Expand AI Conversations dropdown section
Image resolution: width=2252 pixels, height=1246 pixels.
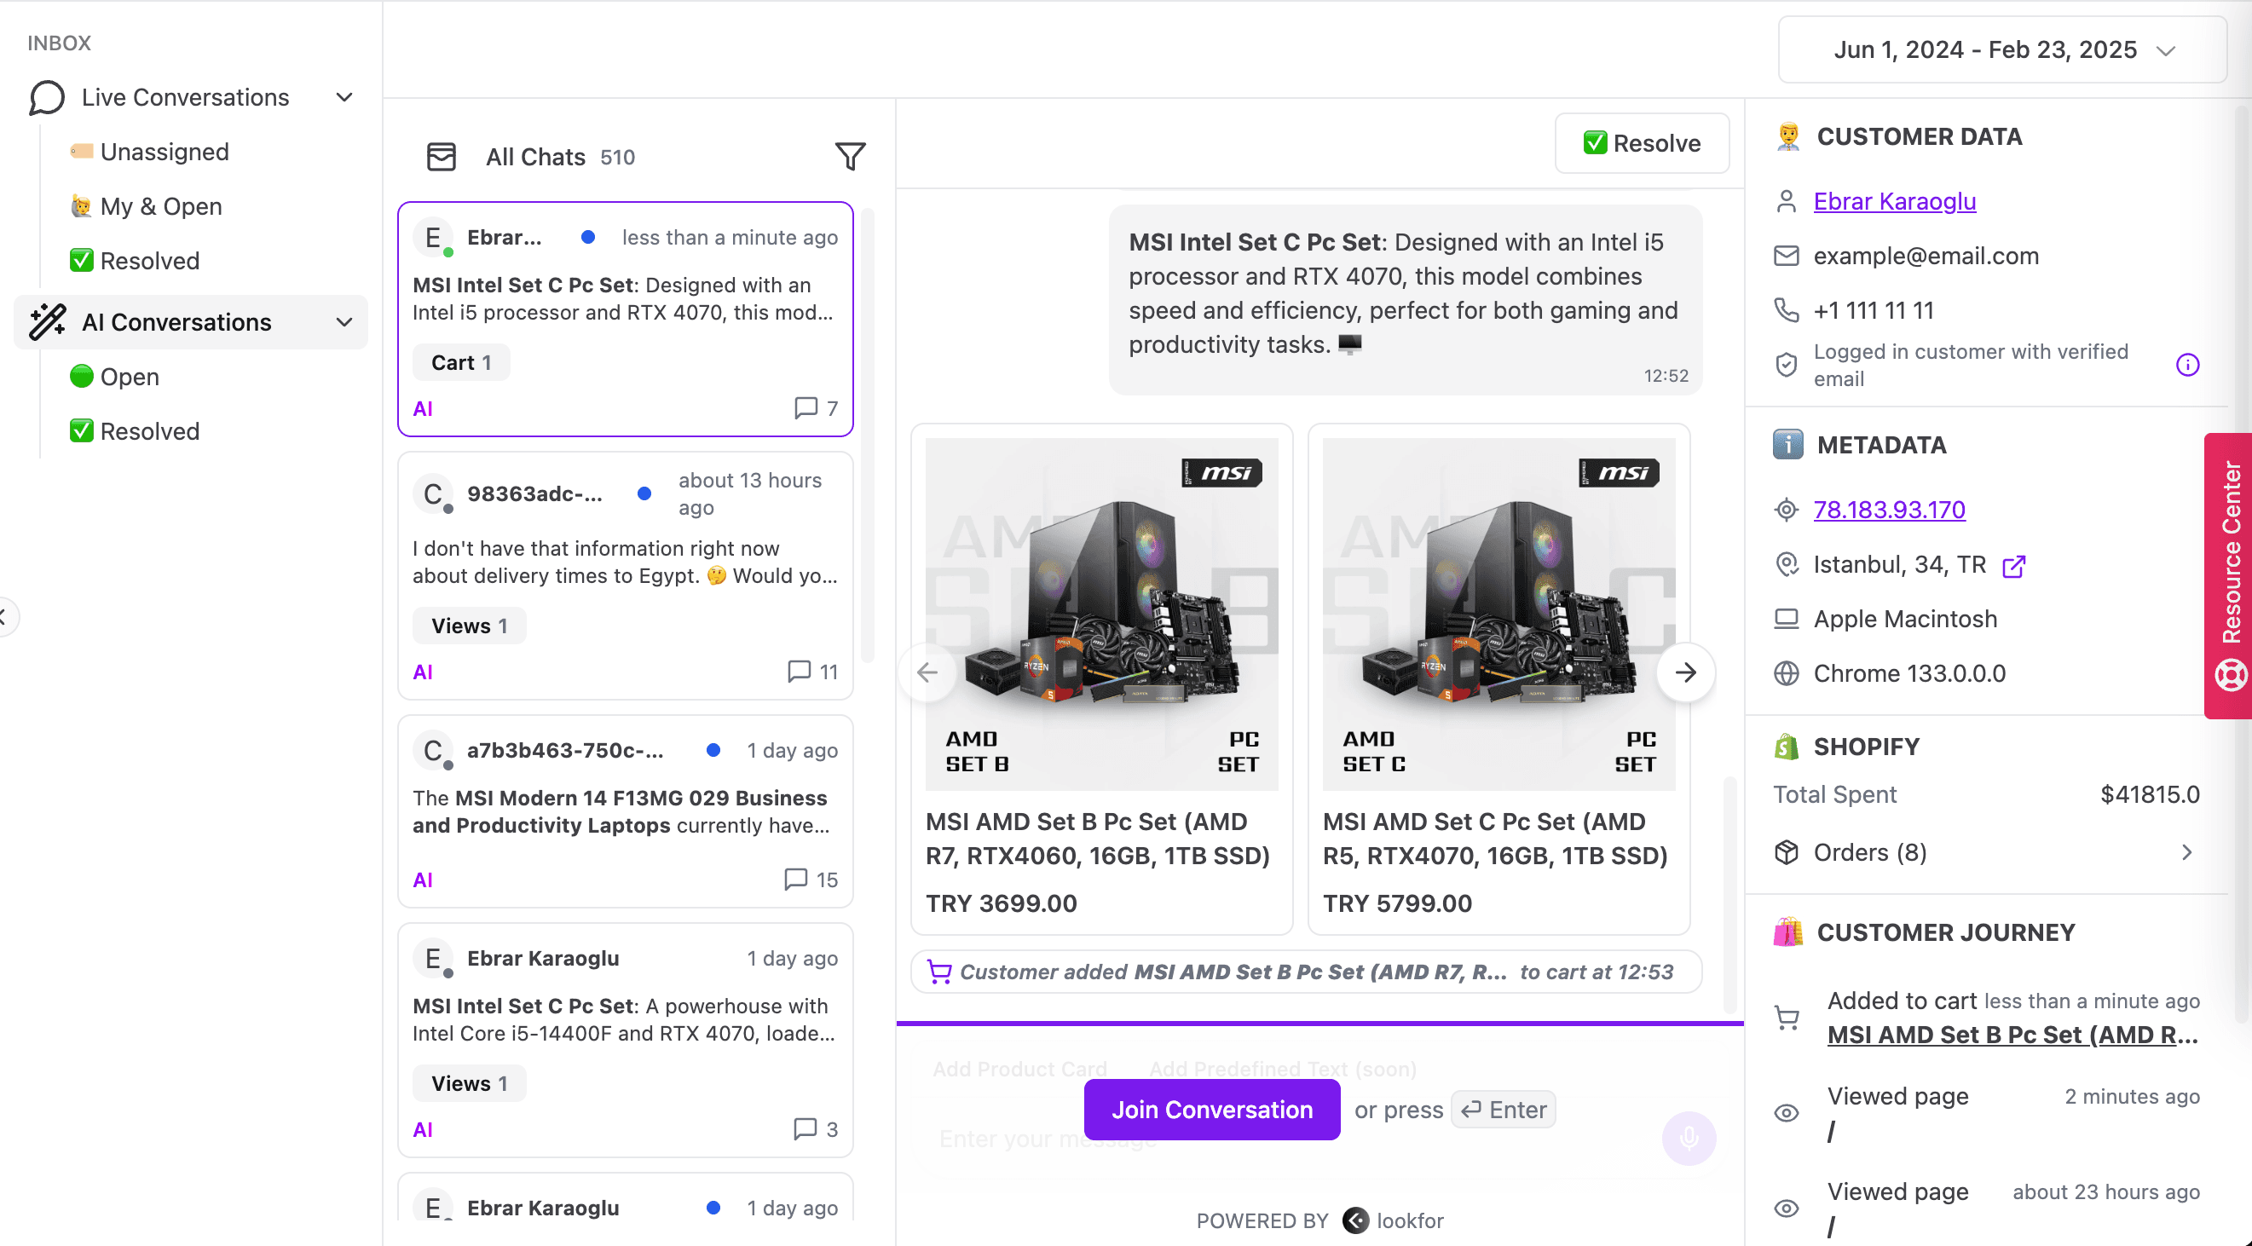click(x=344, y=320)
